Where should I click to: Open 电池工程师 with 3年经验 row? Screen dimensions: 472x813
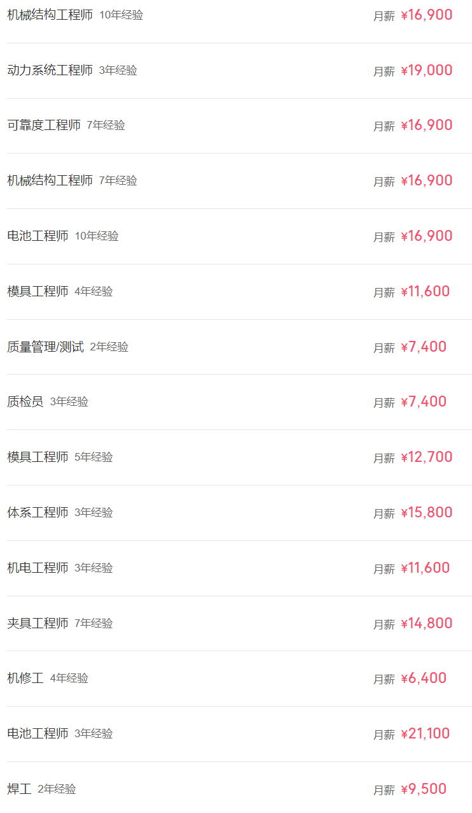pos(38,734)
